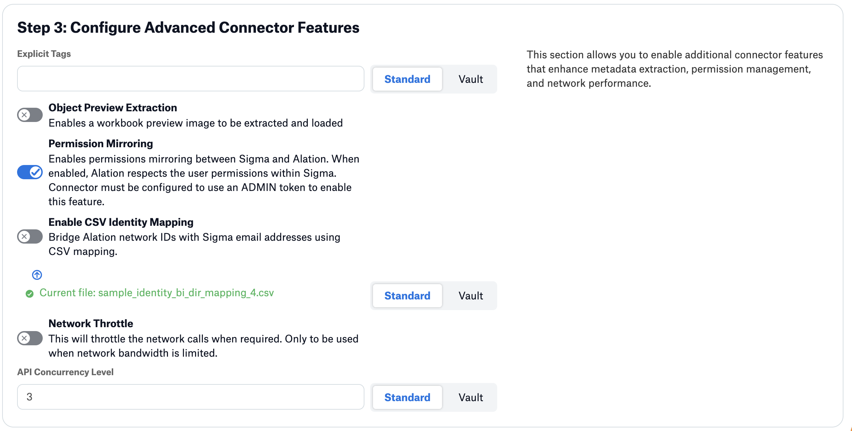The height and width of the screenshot is (431, 852).
Task: Click the upload CSV file arrow icon
Action: tap(37, 275)
